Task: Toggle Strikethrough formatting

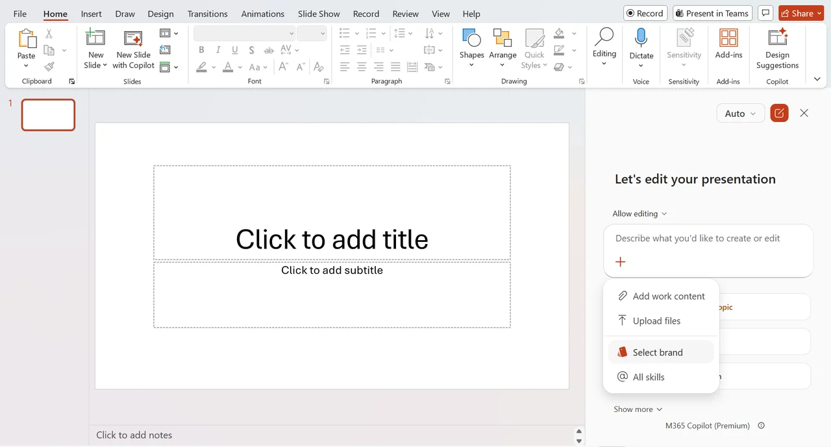Action: (x=269, y=50)
